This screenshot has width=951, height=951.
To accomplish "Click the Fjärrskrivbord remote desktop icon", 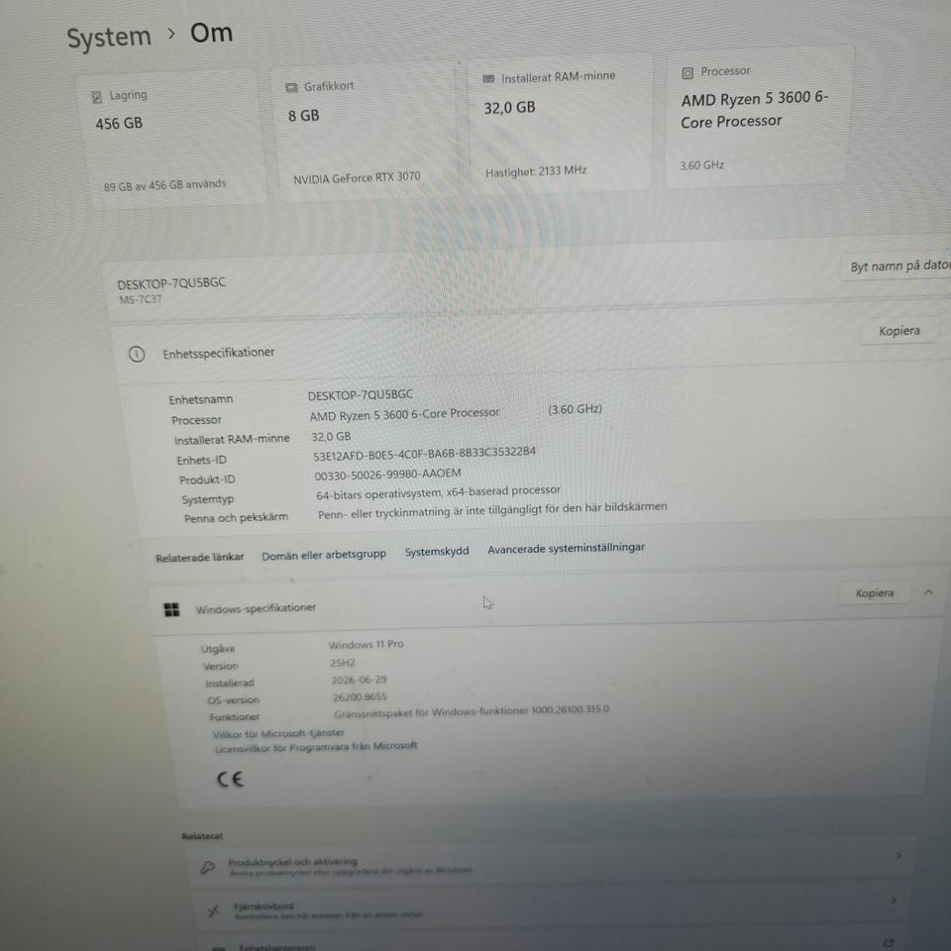I will click(x=213, y=910).
